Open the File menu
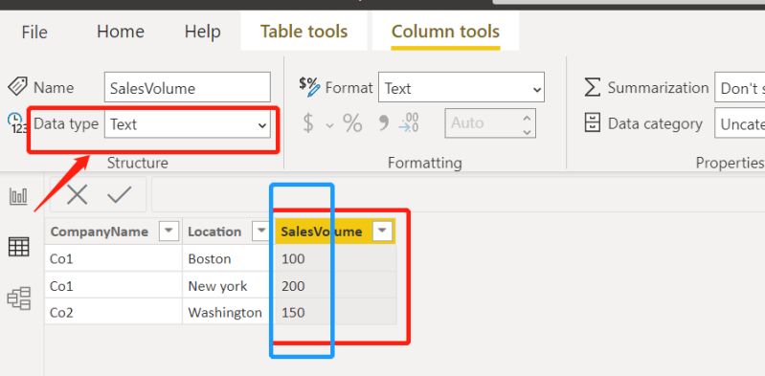Screen dimensions: 765x376 pyautogui.click(x=34, y=33)
